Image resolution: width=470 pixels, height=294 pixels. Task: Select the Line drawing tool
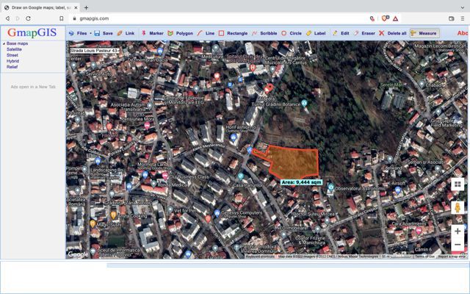click(206, 33)
